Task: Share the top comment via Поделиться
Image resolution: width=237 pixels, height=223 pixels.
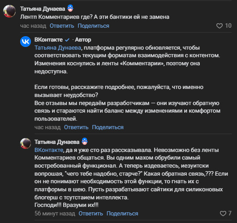Action: [93, 26]
